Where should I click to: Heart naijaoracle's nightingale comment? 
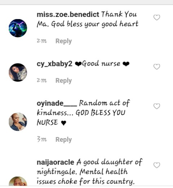157,165
